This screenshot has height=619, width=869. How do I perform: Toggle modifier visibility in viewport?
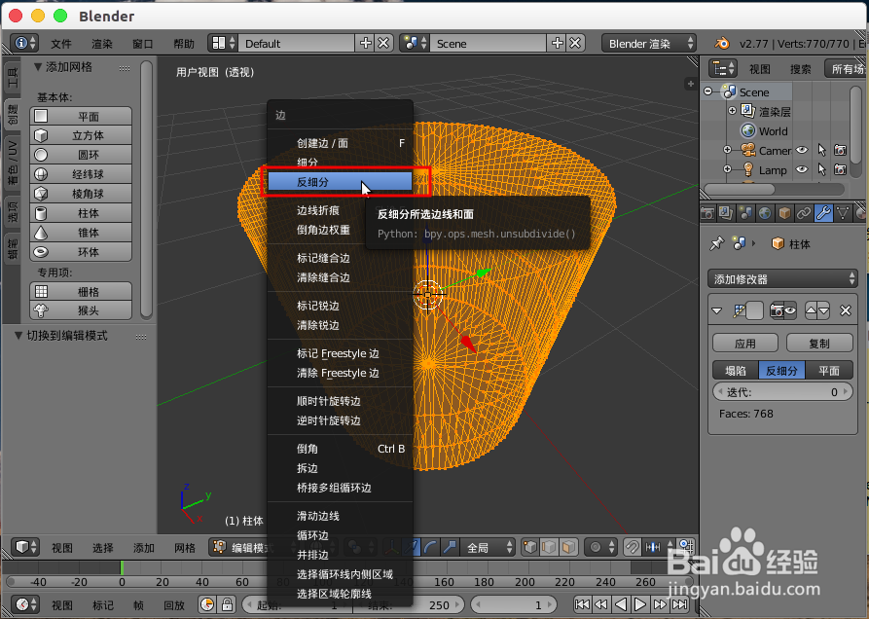[790, 310]
